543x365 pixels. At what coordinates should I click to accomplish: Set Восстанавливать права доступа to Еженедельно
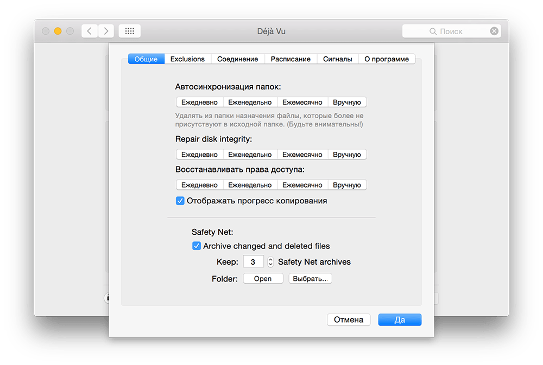click(x=250, y=185)
